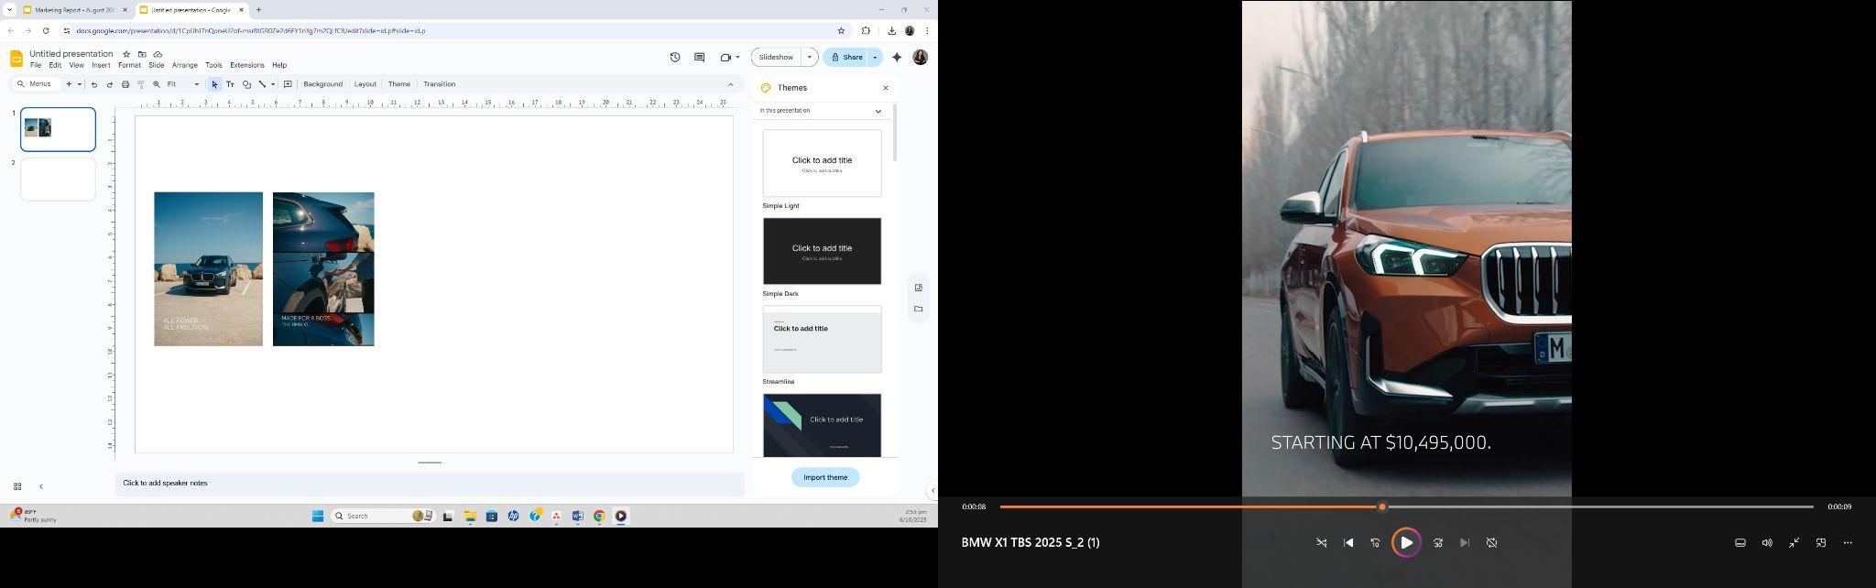The image size is (1876, 588).
Task: Expand the In this presentation section
Action: (878, 111)
